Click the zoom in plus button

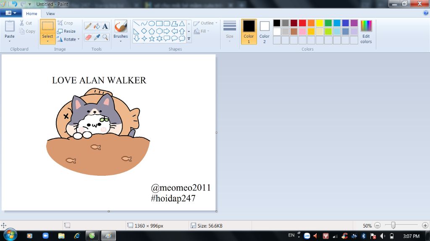(425, 226)
